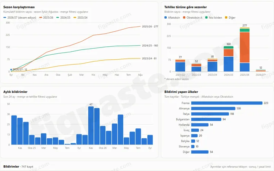Click the Oca 26 axis label
Screen dimensions: 274x171
click(103, 148)
